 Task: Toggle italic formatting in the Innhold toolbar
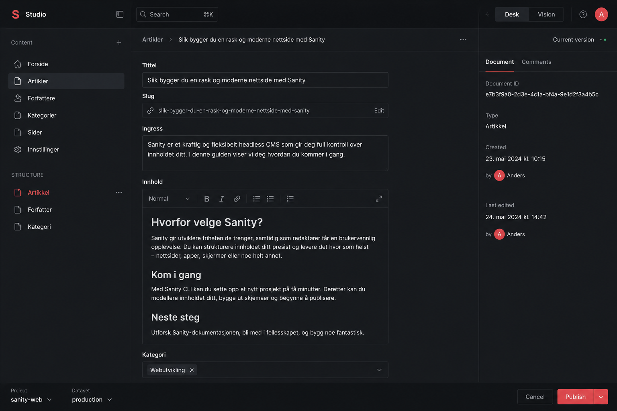tap(221, 199)
